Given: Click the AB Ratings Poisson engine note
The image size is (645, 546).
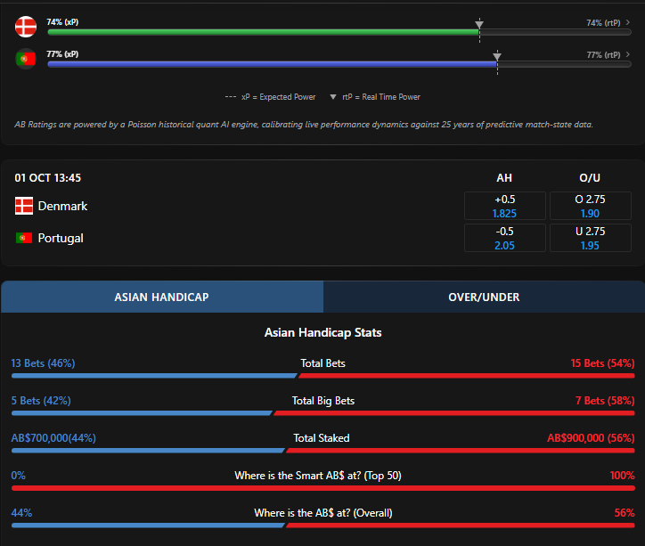Looking at the screenshot, I should click(304, 124).
